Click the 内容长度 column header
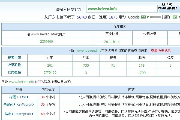The height and width of the screenshot is (120, 180). click(x=48, y=90)
